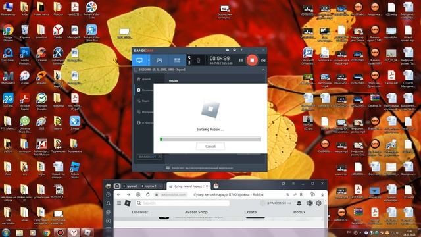Open Roblox notifications bell
421x237 pixels.
click(299, 203)
